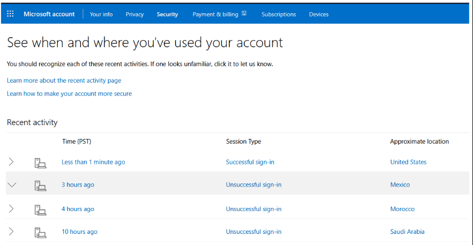Image resolution: width=473 pixels, height=245 pixels.
Task: Click the 4 hours ago time link
Action: click(78, 209)
